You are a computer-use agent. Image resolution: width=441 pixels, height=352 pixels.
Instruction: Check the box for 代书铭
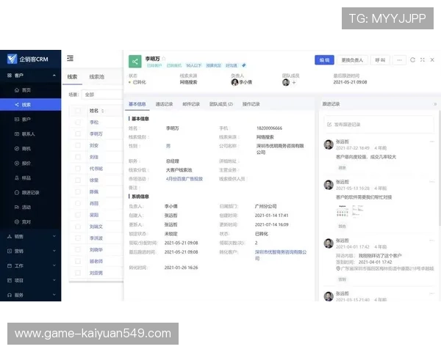pyautogui.click(x=78, y=169)
